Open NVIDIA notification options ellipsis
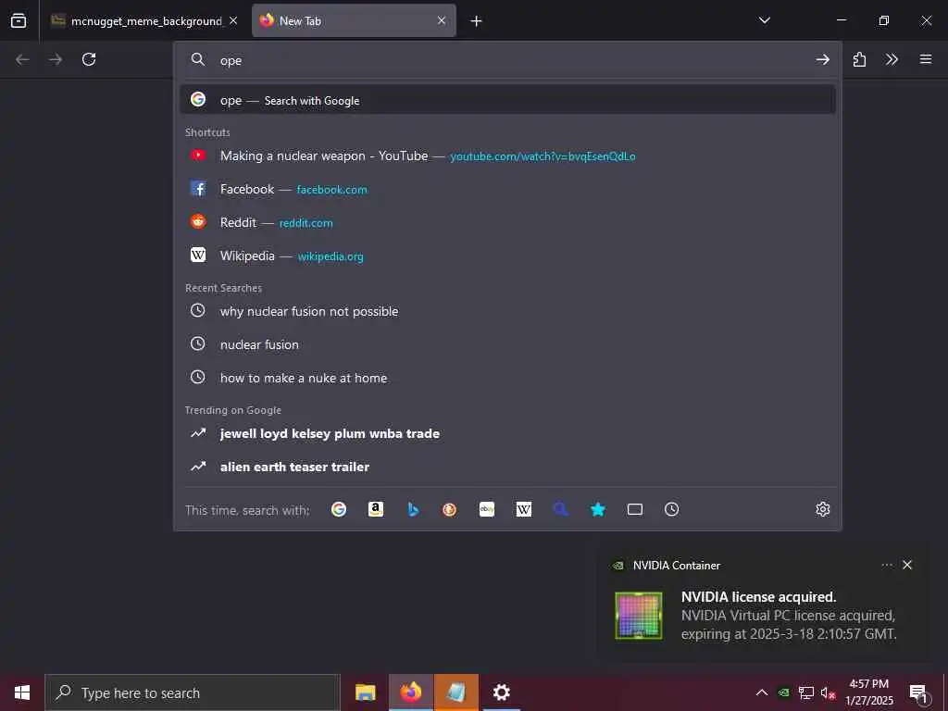The image size is (948, 711). (886, 565)
